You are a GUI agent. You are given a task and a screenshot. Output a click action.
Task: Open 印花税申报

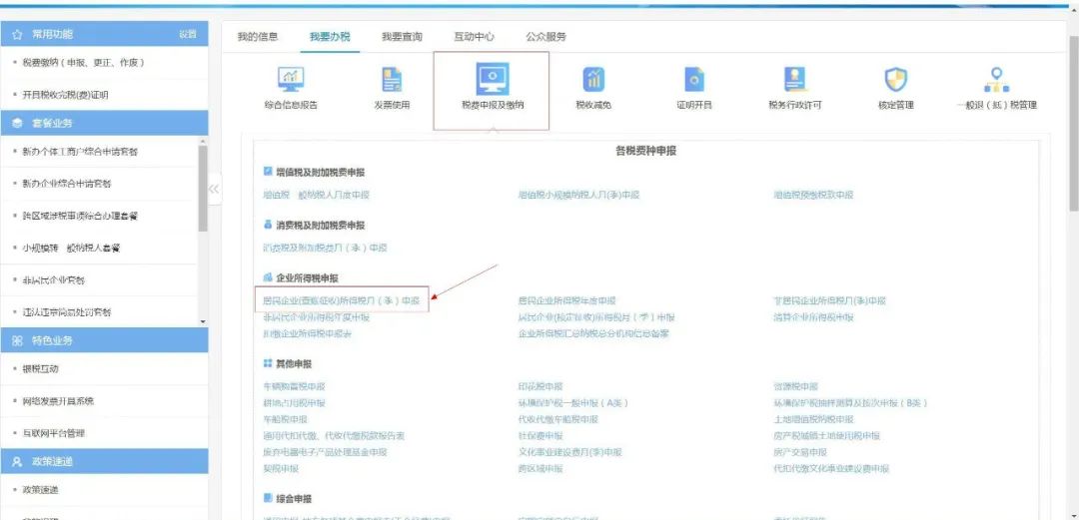point(540,386)
